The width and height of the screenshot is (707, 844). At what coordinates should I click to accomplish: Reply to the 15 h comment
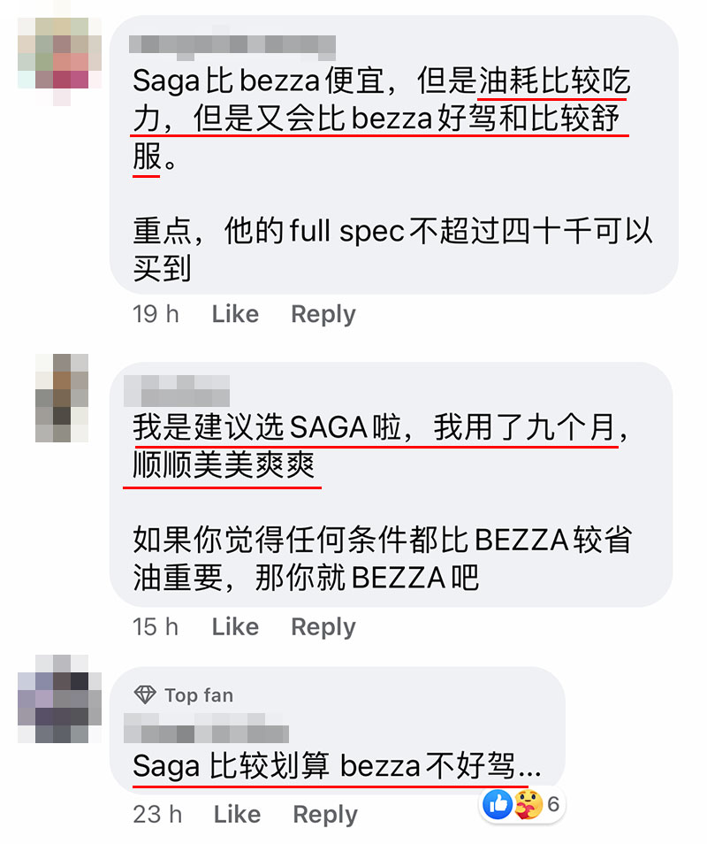[x=323, y=627]
